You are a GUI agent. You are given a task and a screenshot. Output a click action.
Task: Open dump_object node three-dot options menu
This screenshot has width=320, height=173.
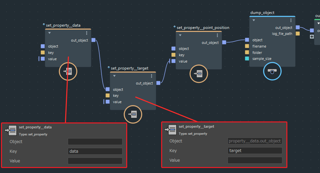coord(291,20)
